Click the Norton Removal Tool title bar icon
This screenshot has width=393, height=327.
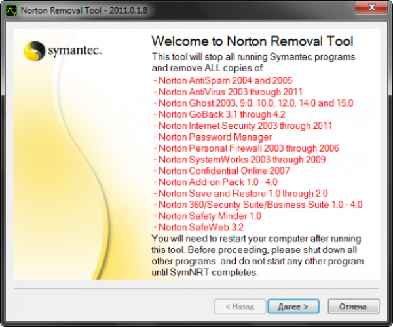coord(11,10)
